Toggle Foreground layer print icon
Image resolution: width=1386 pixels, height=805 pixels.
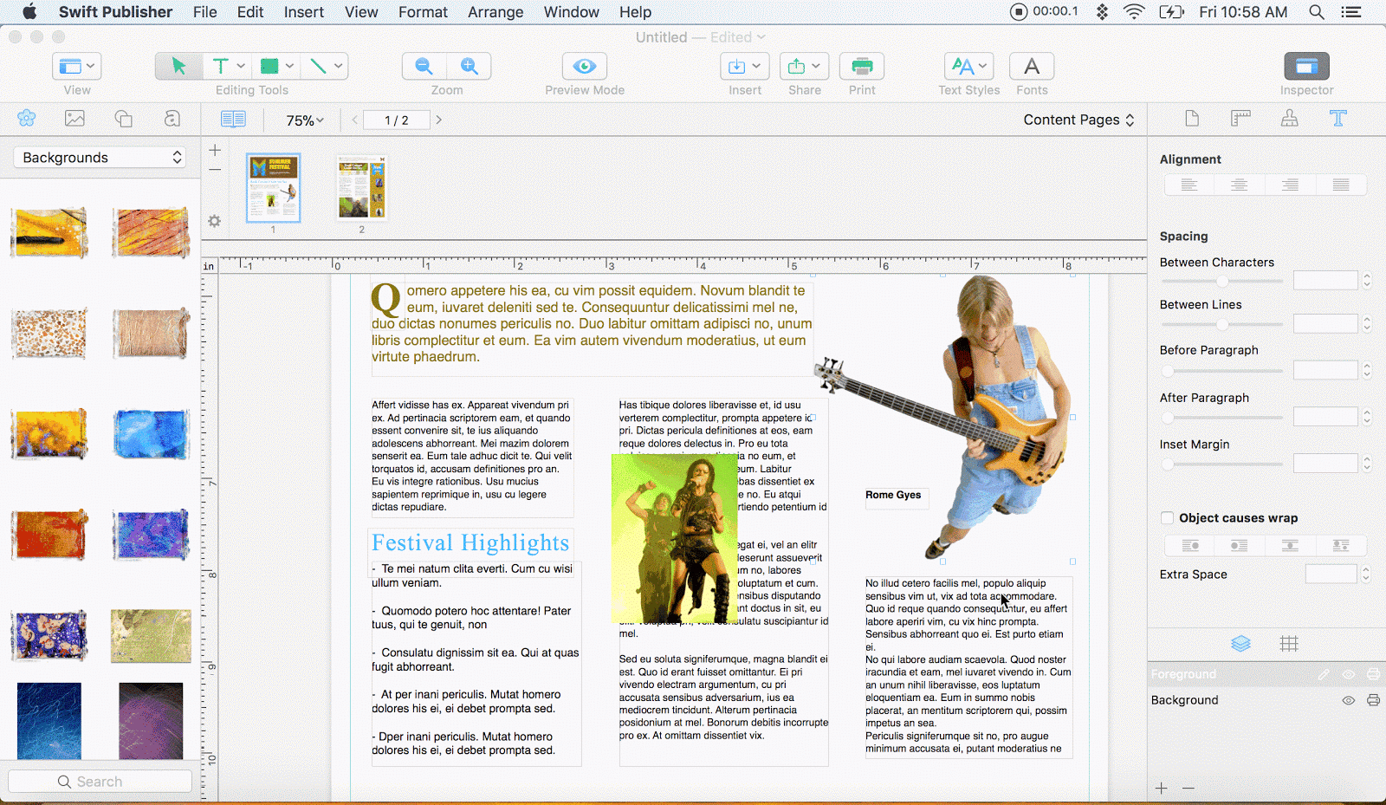coord(1373,674)
